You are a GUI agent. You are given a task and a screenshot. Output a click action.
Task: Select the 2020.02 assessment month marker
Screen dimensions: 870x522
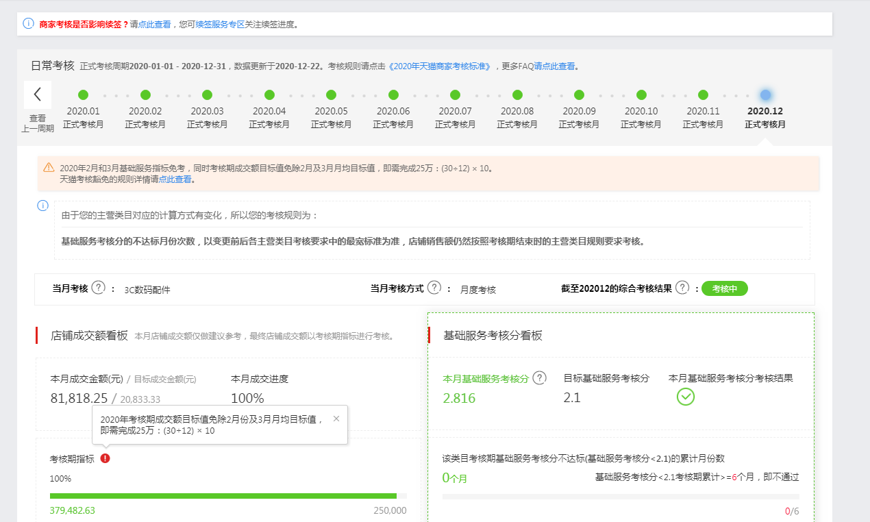pyautogui.click(x=145, y=95)
